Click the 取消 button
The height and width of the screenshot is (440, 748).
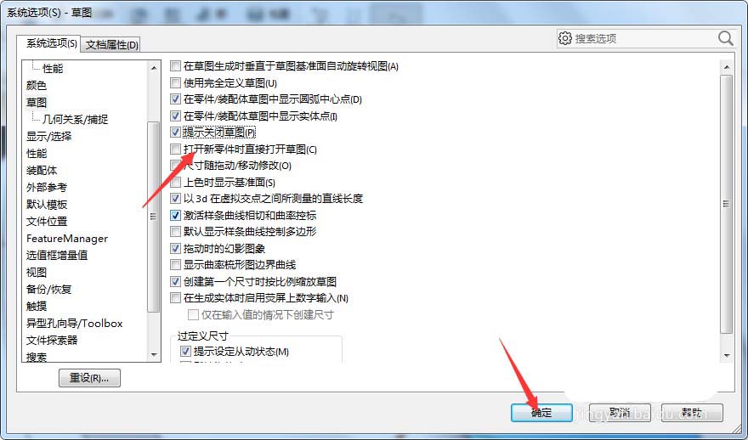(x=619, y=413)
